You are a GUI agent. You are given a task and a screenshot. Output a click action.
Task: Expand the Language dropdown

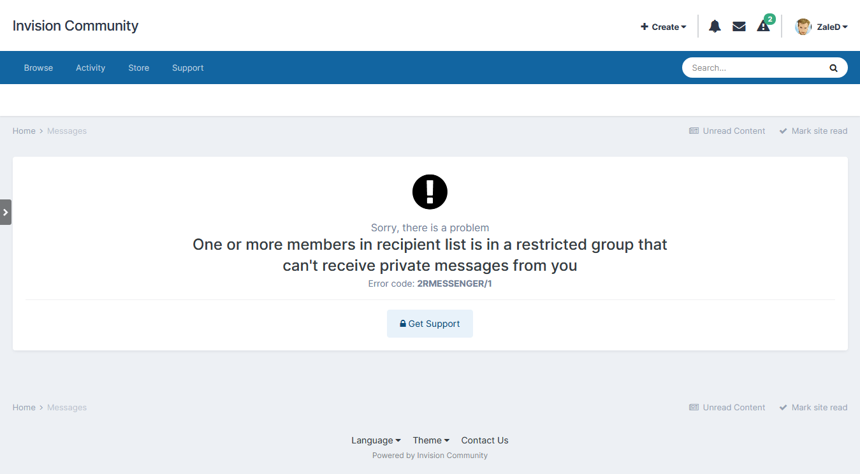[x=376, y=440]
